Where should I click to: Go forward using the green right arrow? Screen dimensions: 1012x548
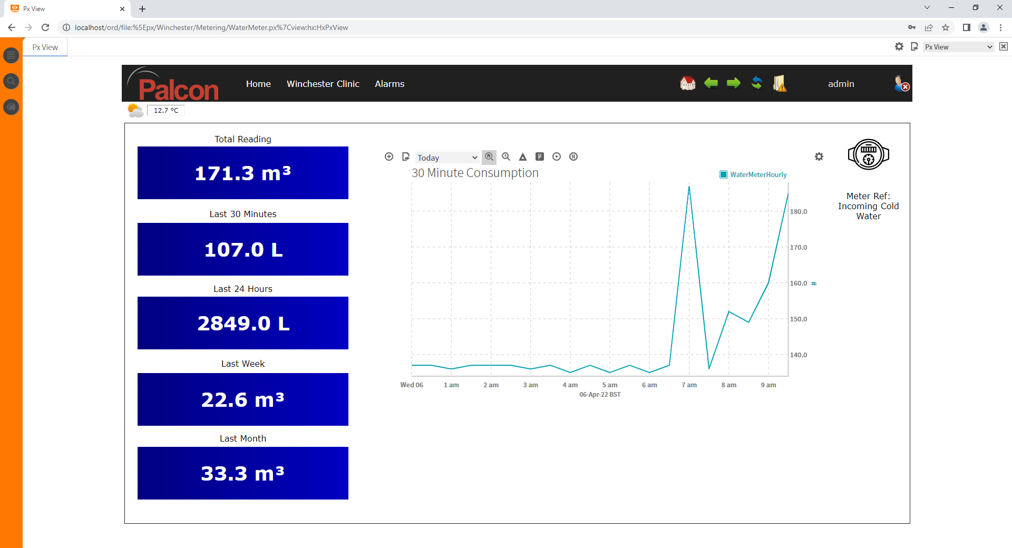[733, 83]
